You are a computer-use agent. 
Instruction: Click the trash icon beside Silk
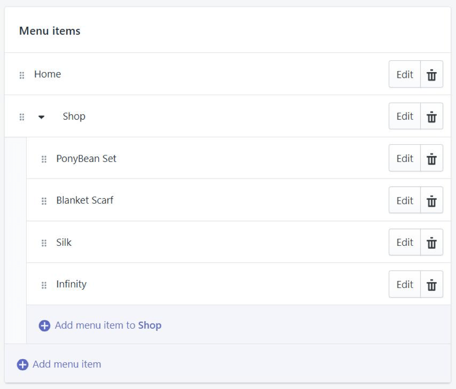[432, 242]
